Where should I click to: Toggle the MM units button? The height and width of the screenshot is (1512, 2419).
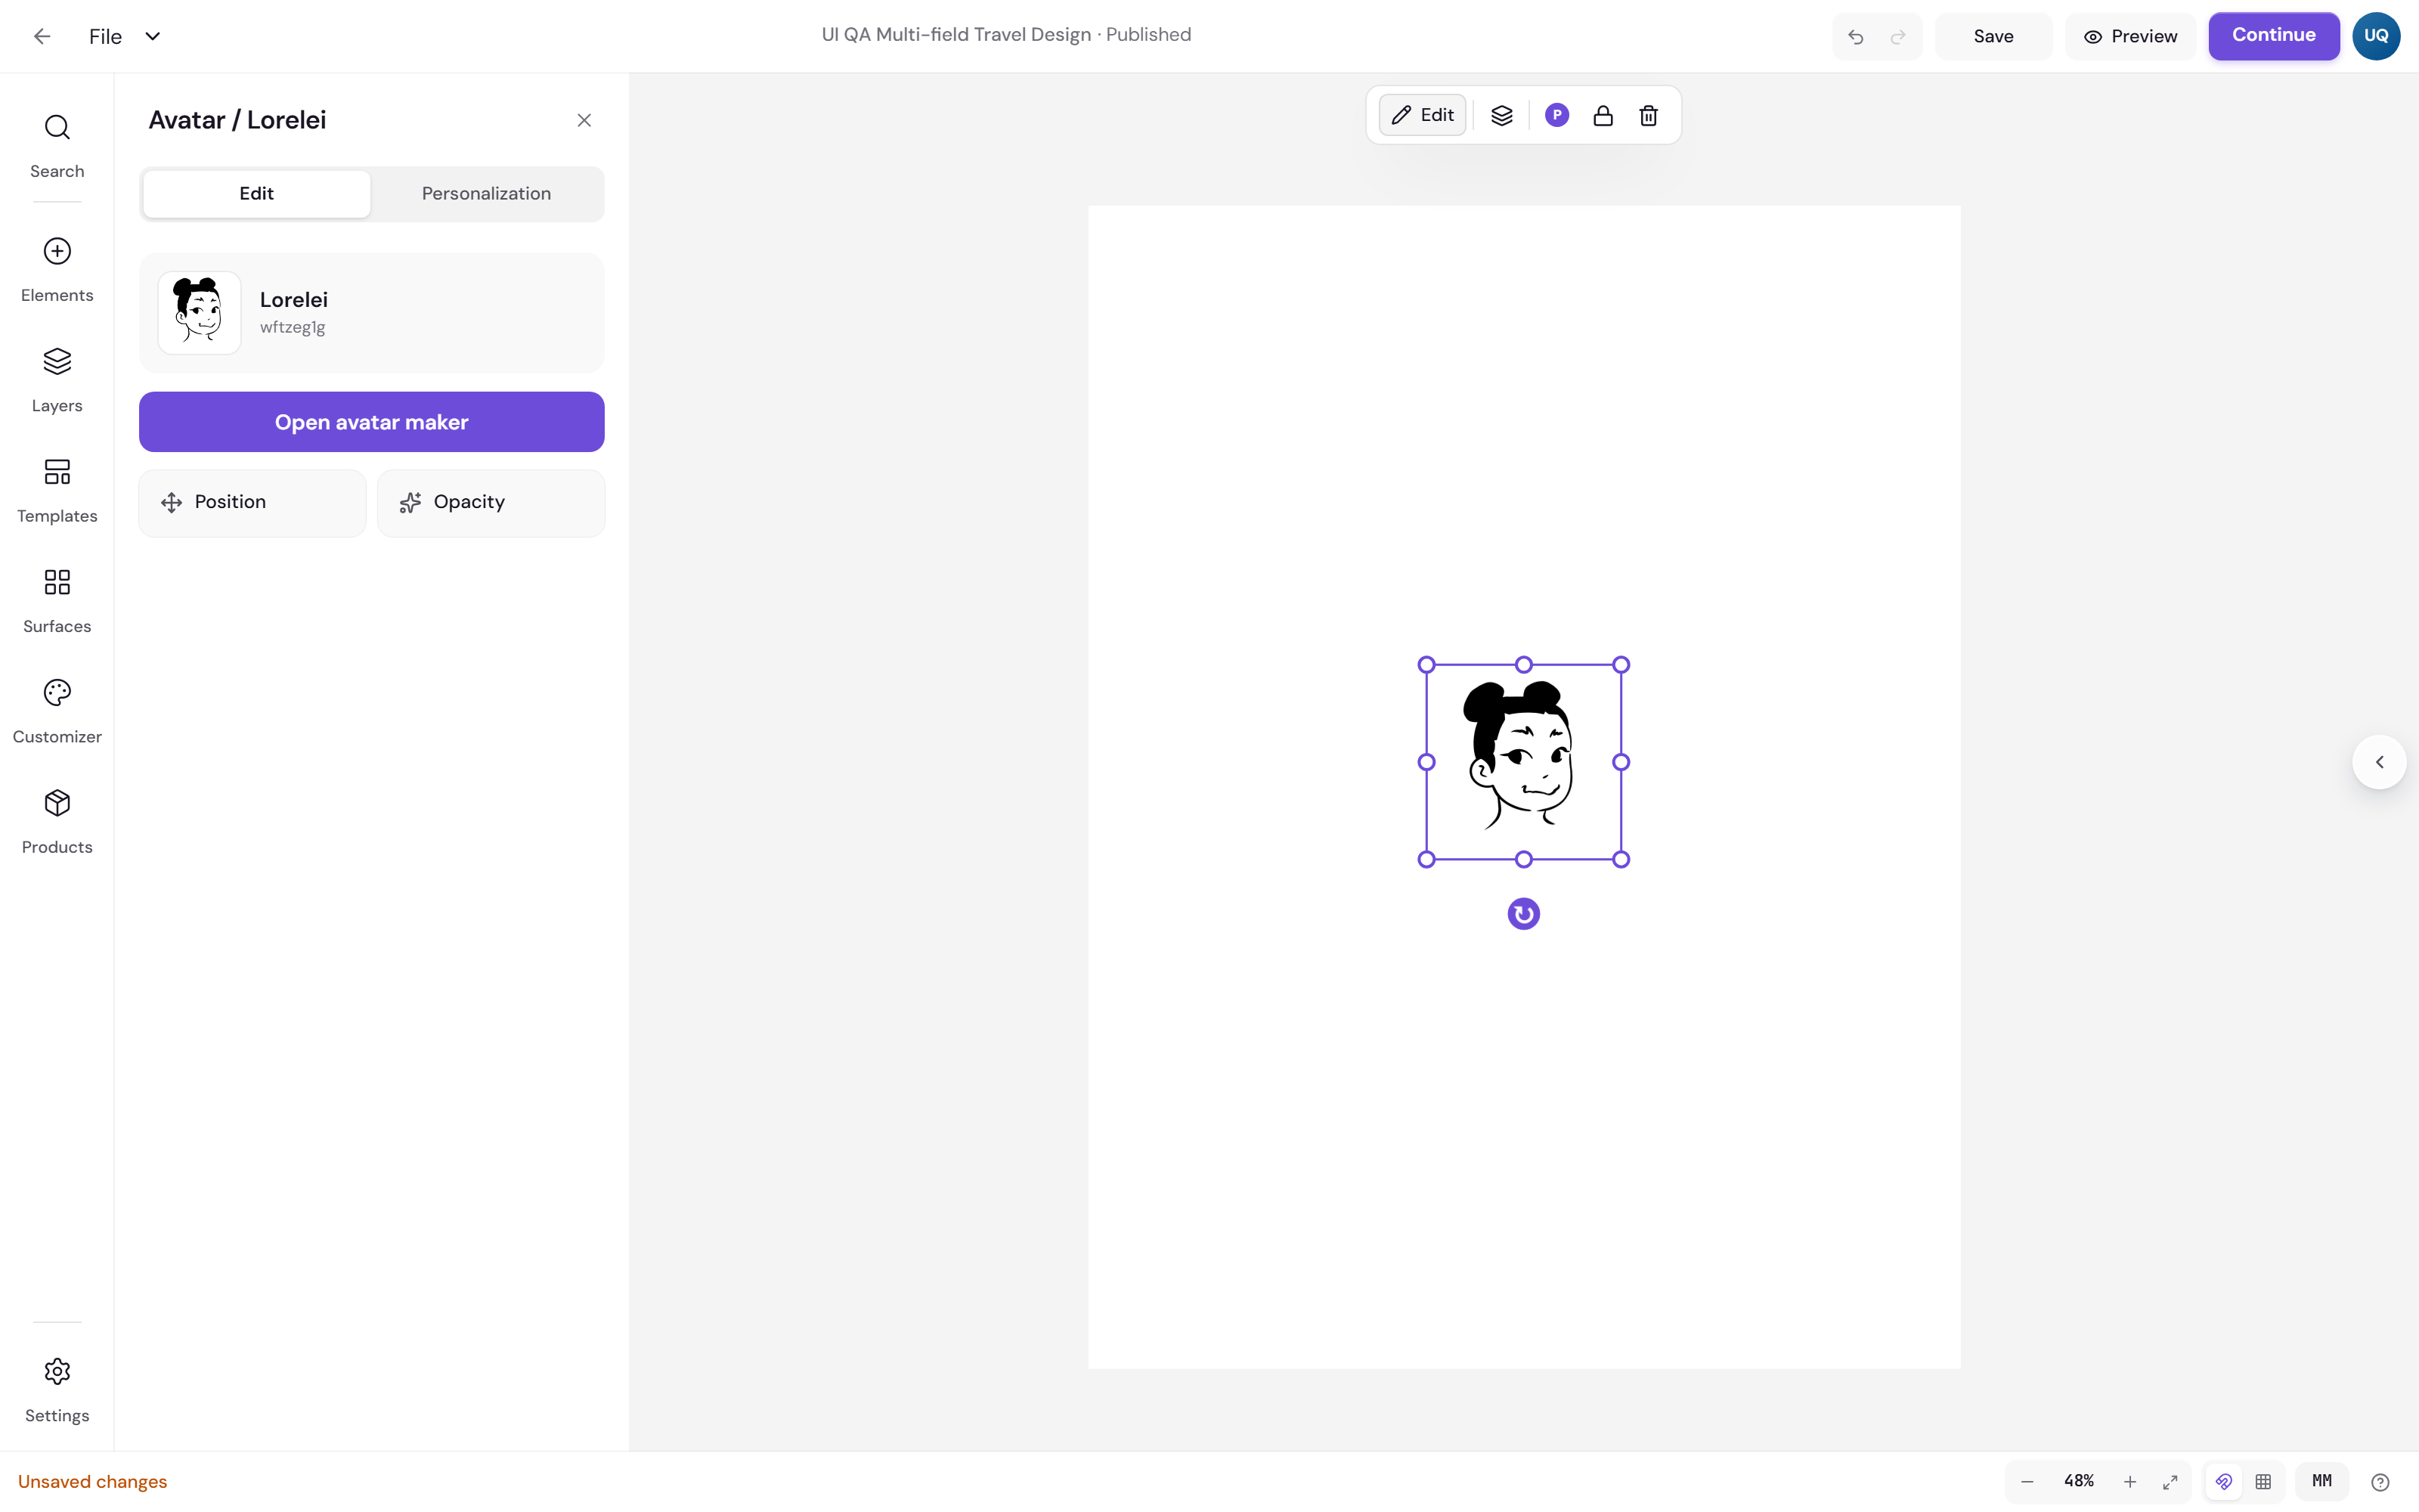(x=2322, y=1481)
